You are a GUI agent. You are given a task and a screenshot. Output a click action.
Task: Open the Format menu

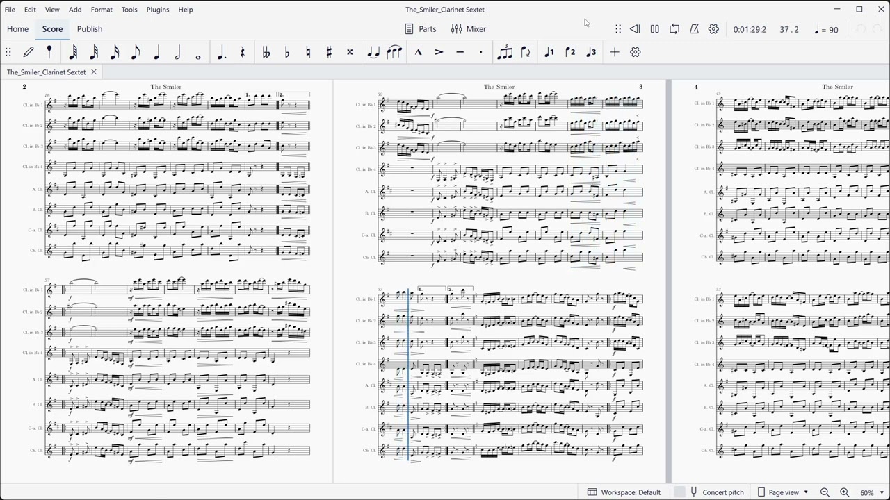point(102,10)
